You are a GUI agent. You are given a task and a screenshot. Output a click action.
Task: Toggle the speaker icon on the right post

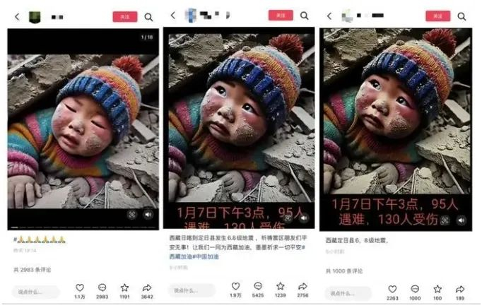coord(461,220)
